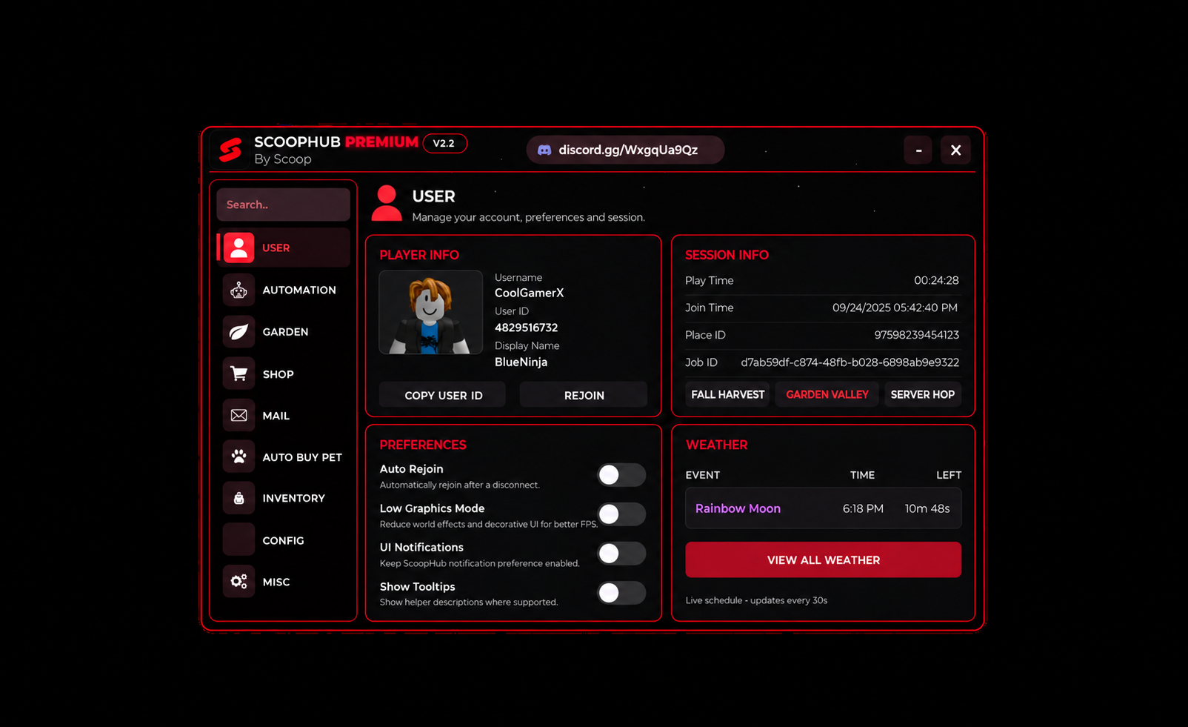This screenshot has height=727, width=1188.
Task: Click the red ScoopHub S logo
Action: click(230, 150)
